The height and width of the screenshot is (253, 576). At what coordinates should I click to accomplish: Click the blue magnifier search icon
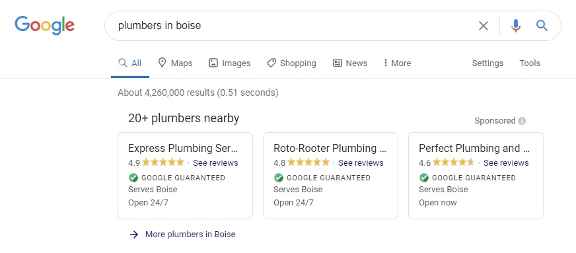pyautogui.click(x=542, y=26)
